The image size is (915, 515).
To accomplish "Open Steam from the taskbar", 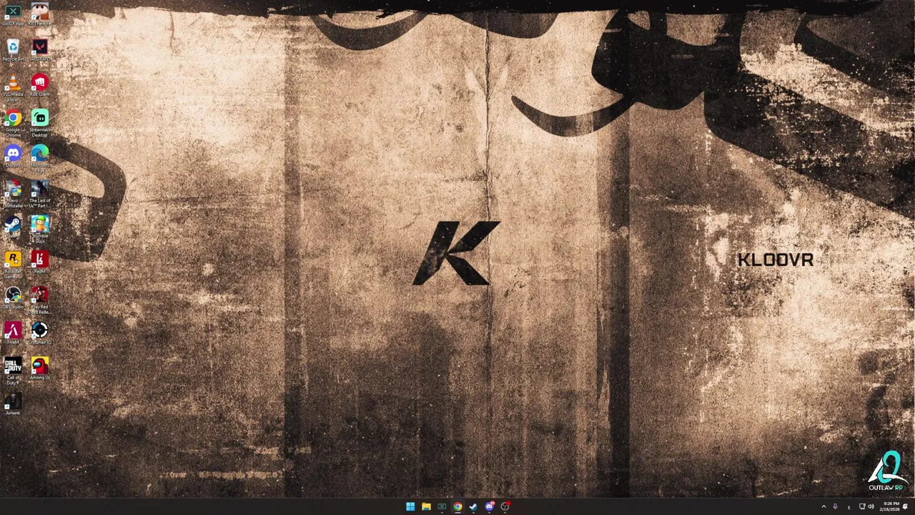I will tap(473, 506).
